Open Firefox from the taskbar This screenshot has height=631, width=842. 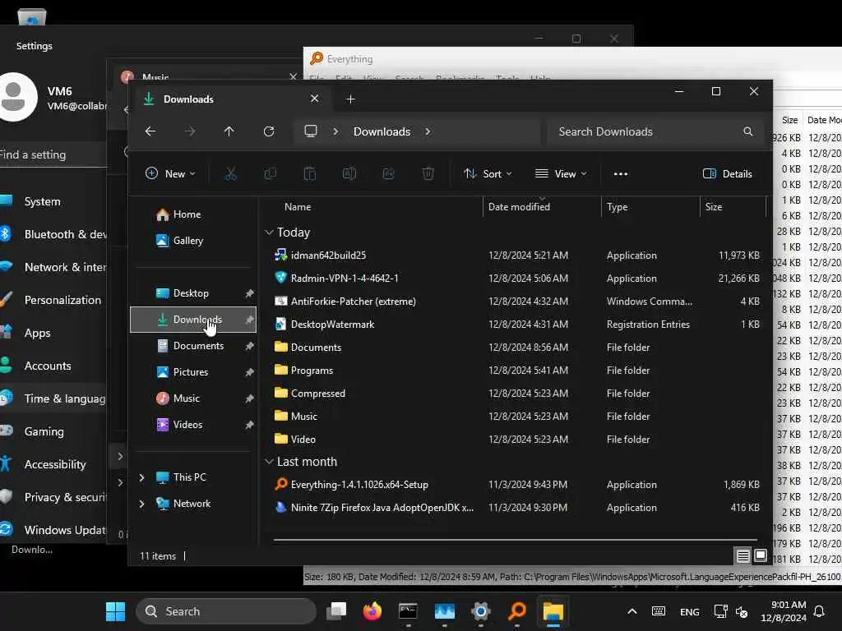point(372,611)
